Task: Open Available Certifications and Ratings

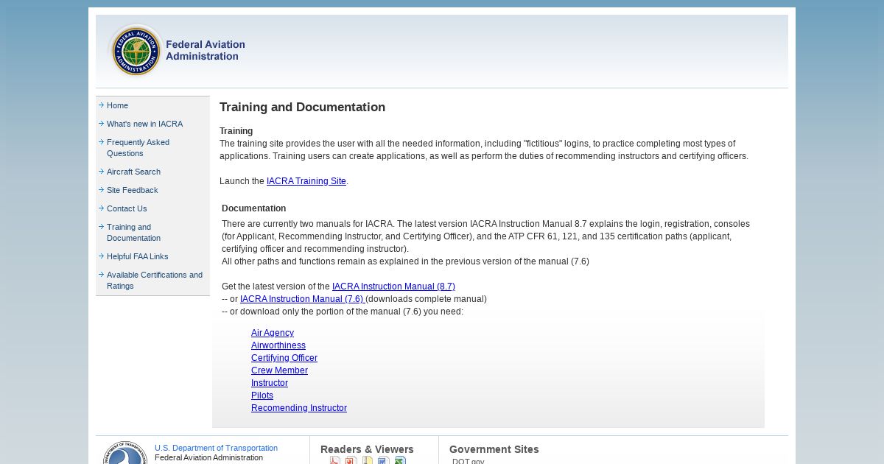Action: [155, 281]
